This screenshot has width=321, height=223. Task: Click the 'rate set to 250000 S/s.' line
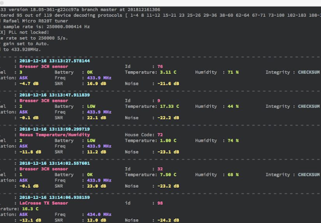34,38
